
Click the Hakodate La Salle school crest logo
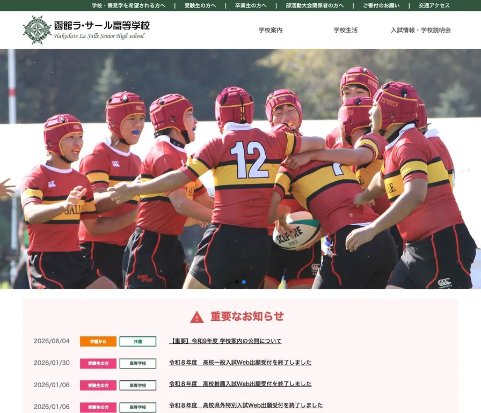pyautogui.click(x=37, y=30)
